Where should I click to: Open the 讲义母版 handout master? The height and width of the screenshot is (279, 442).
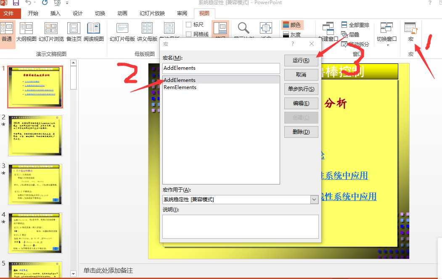(147, 32)
